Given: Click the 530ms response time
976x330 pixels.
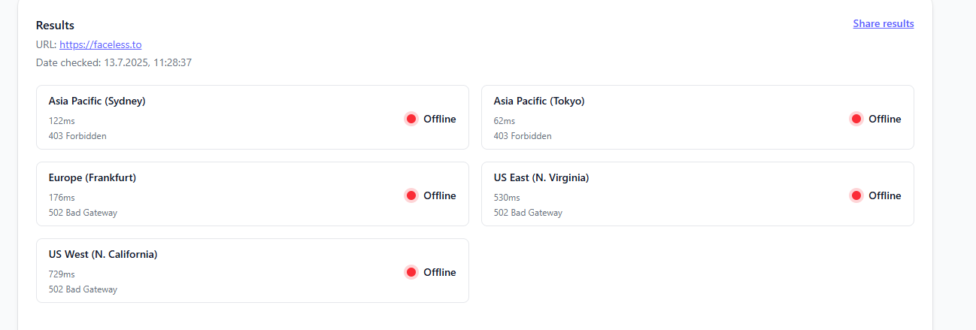Looking at the screenshot, I should click(507, 198).
